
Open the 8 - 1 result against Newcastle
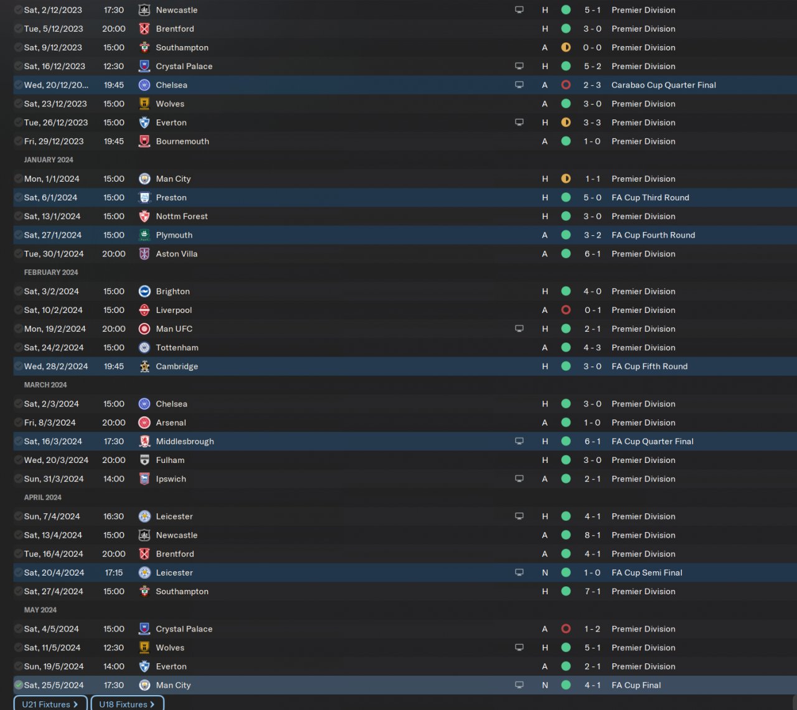pos(592,535)
